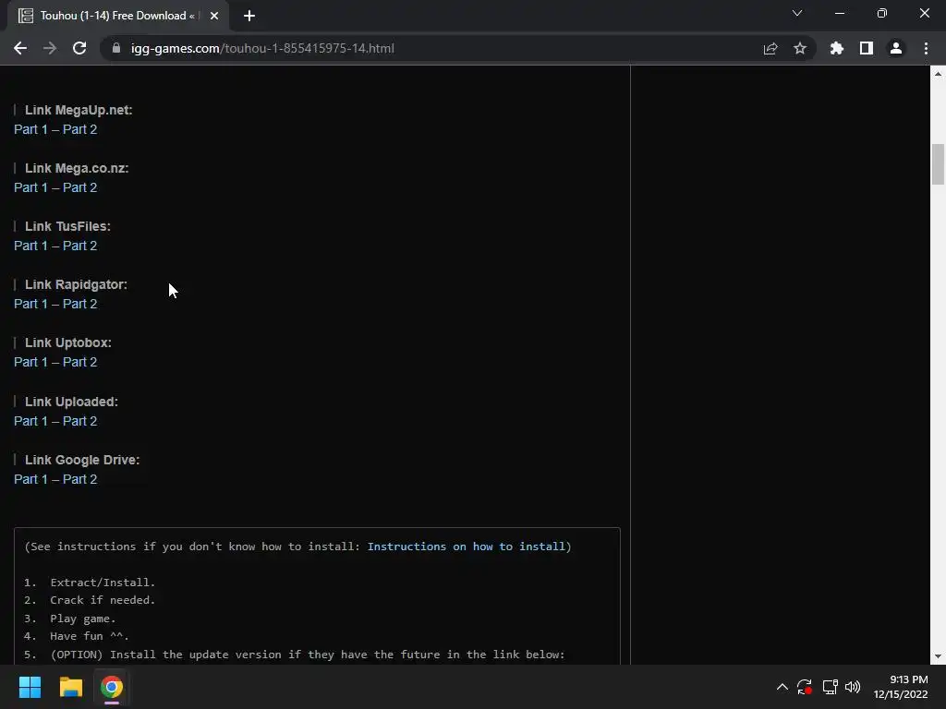Click the scrollbar up arrow
Image resolution: width=946 pixels, height=709 pixels.
pyautogui.click(x=938, y=74)
